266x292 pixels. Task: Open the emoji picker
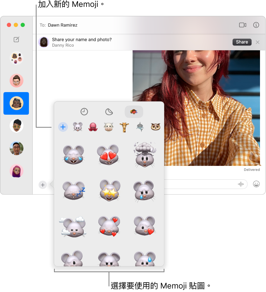tap(256, 184)
